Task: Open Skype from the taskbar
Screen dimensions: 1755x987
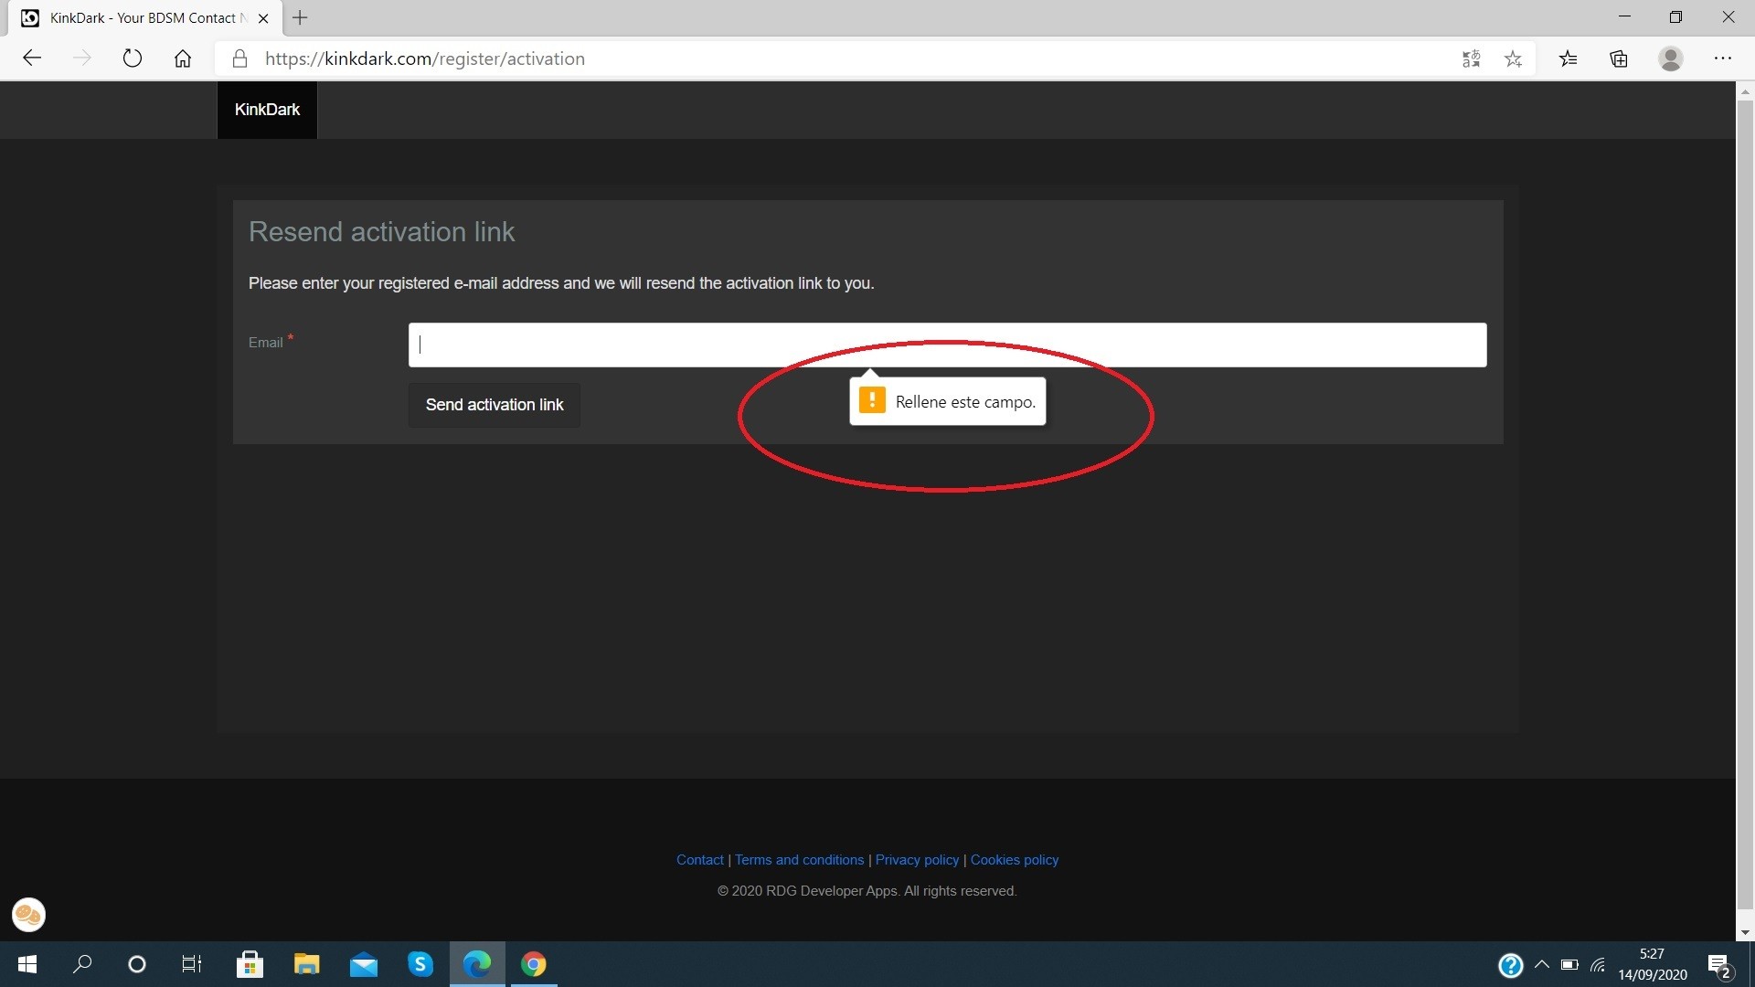Action: (x=420, y=964)
